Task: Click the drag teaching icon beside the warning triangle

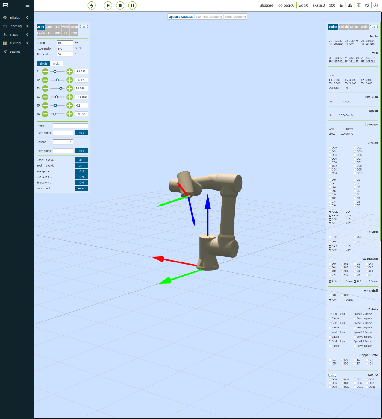Action: coord(359,5)
